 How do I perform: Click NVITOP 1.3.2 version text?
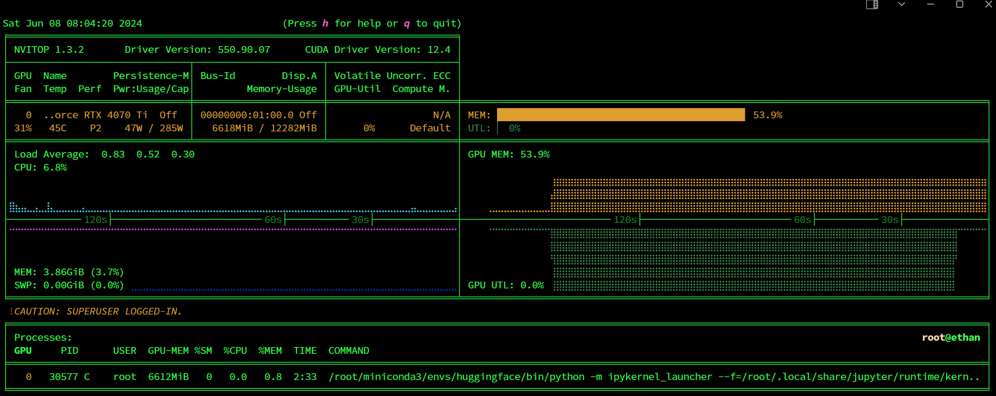pyautogui.click(x=49, y=49)
